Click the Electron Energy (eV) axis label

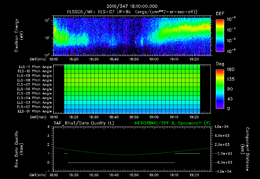click(x=19, y=35)
